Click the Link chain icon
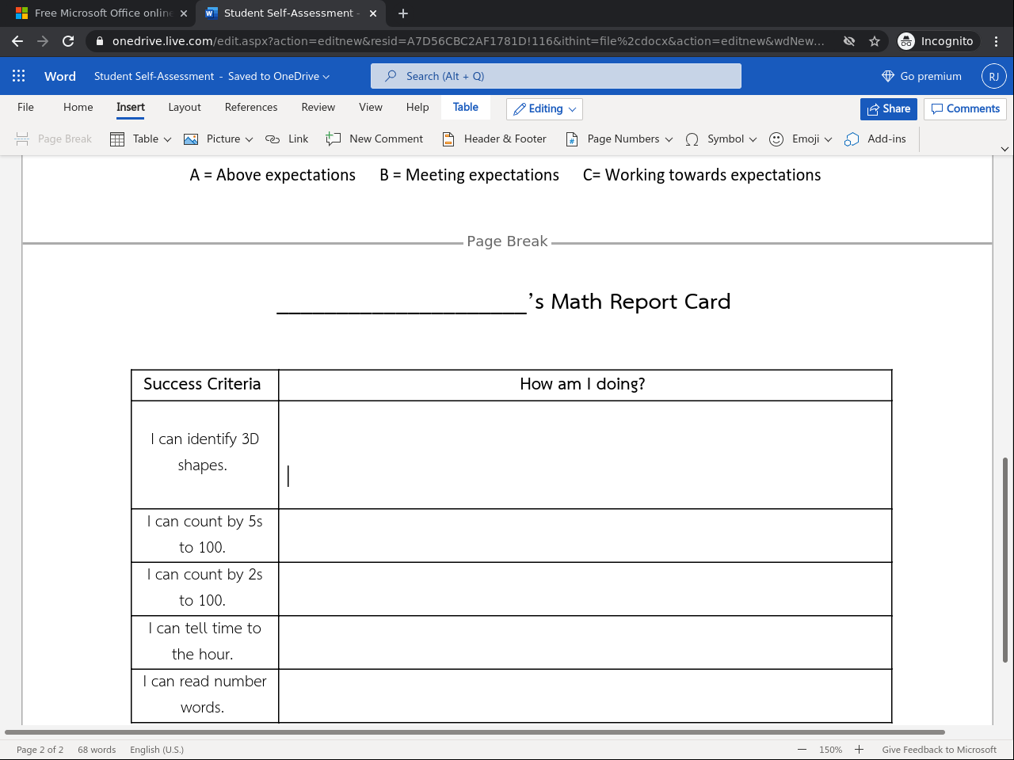The width and height of the screenshot is (1014, 760). [273, 139]
